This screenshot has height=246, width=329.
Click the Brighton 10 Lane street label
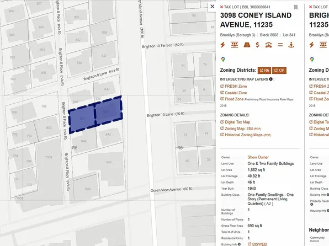pyautogui.click(x=166, y=115)
